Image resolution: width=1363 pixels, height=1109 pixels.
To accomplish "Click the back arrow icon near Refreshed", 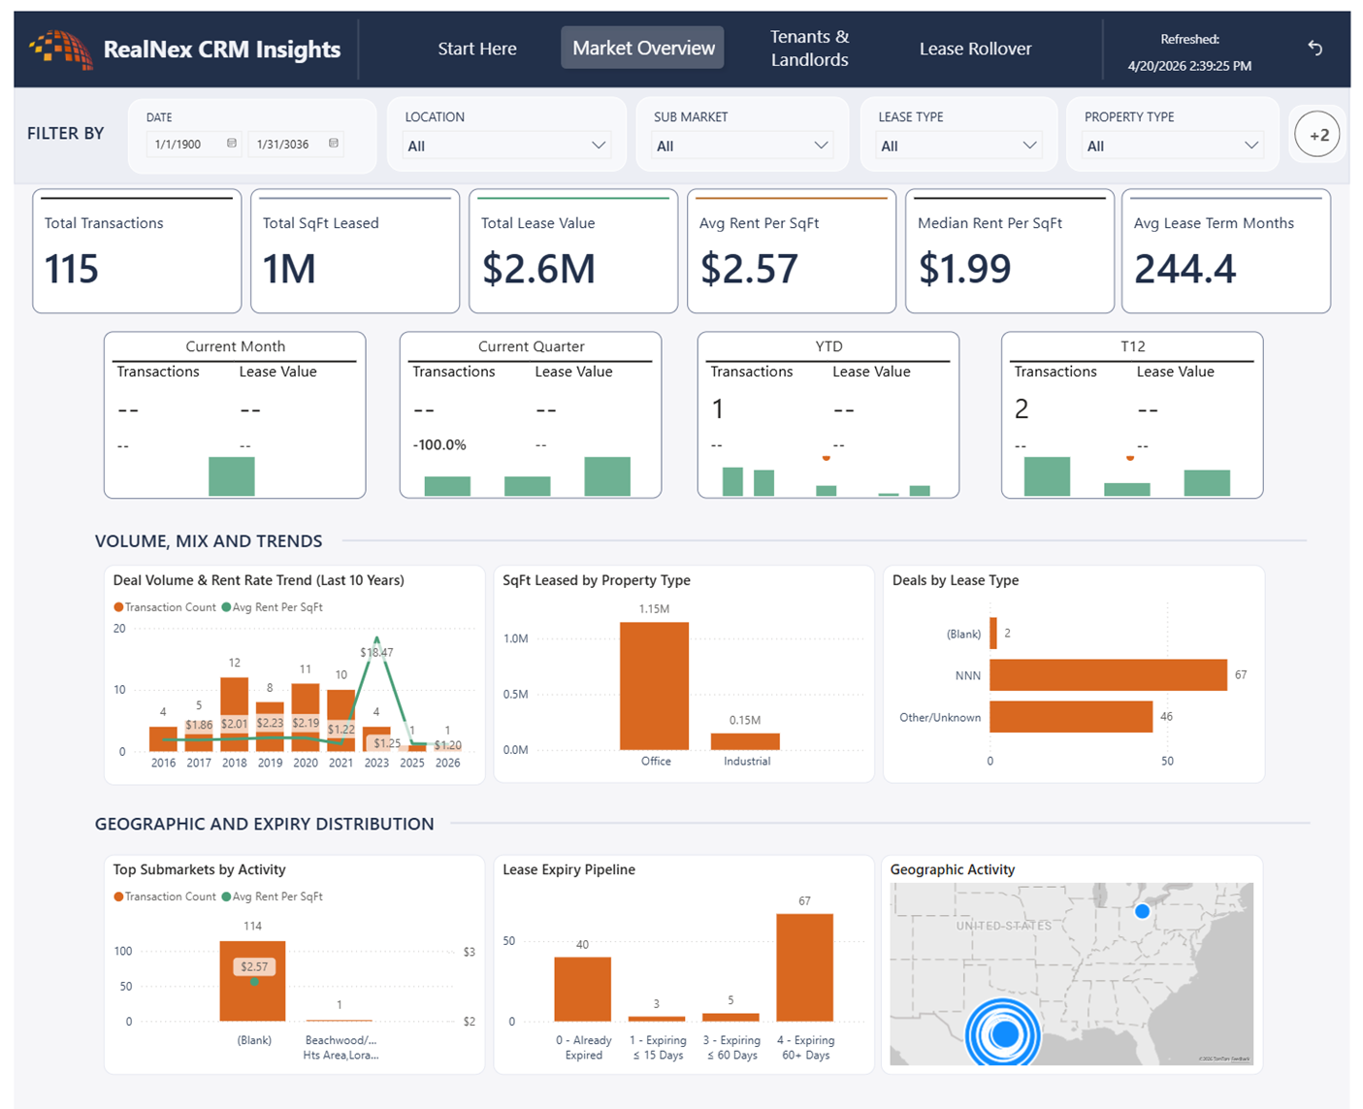I will click(1314, 48).
